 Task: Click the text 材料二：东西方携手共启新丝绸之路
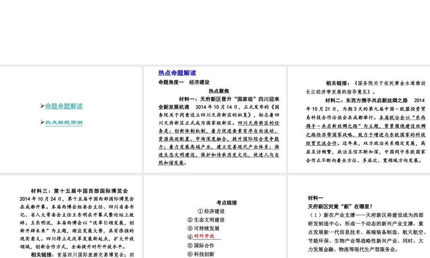click(367, 101)
